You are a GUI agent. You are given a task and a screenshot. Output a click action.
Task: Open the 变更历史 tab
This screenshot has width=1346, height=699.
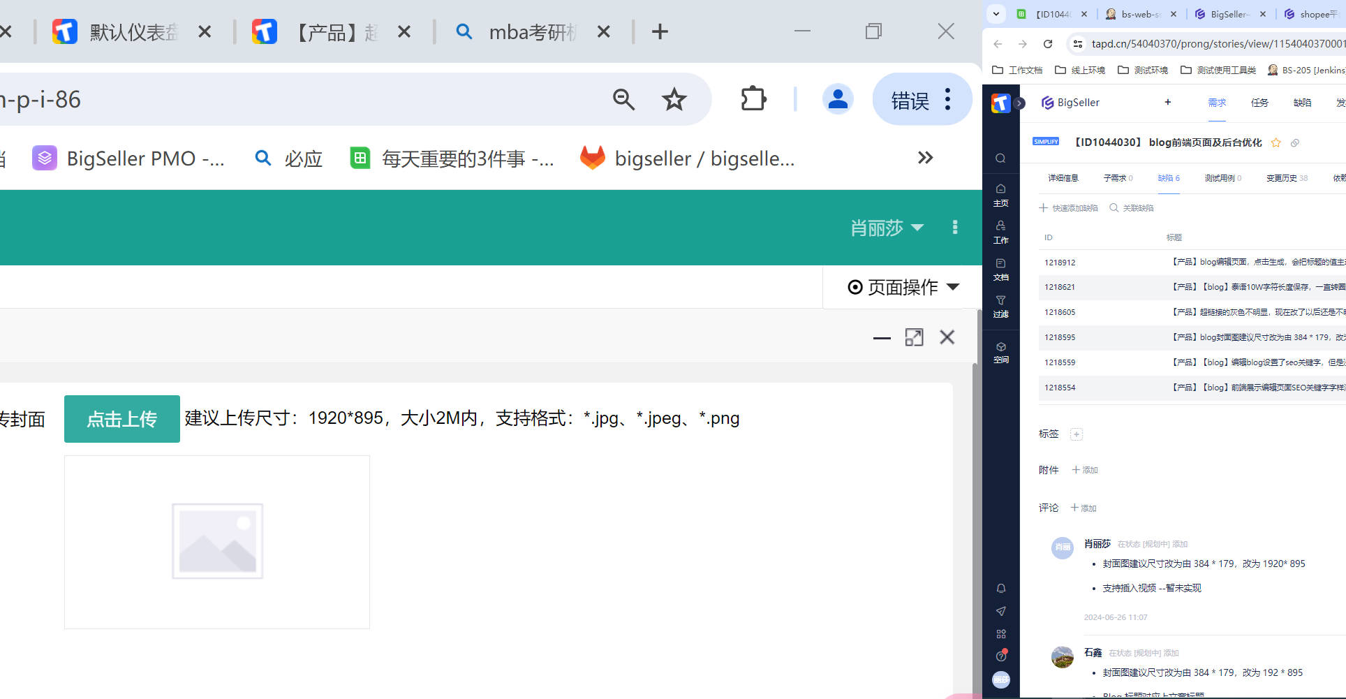[x=1286, y=178]
